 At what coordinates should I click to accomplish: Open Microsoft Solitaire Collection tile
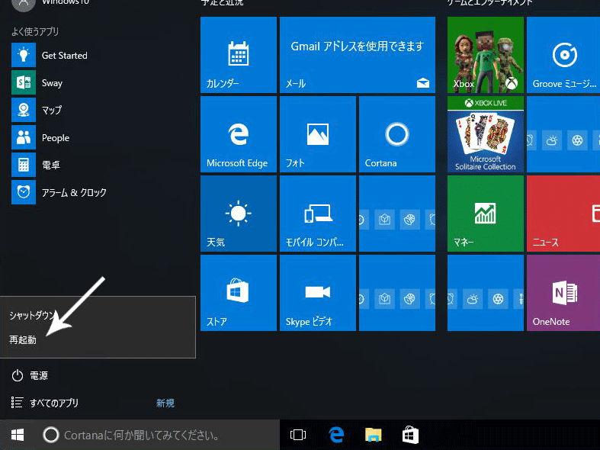click(486, 134)
